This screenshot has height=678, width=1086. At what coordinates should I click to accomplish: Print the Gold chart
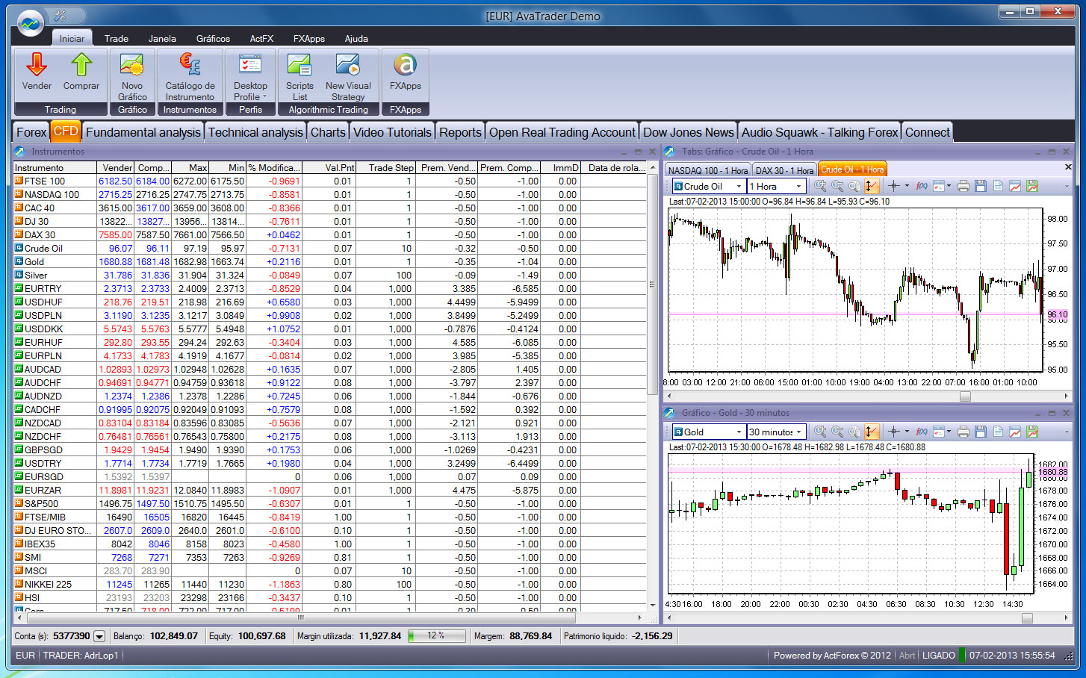click(964, 432)
